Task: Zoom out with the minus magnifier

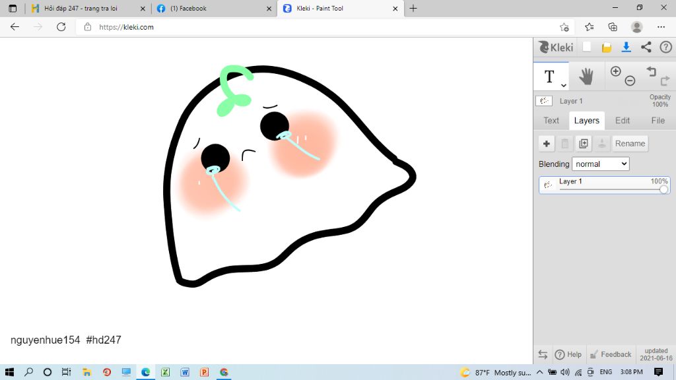Action: pos(630,80)
